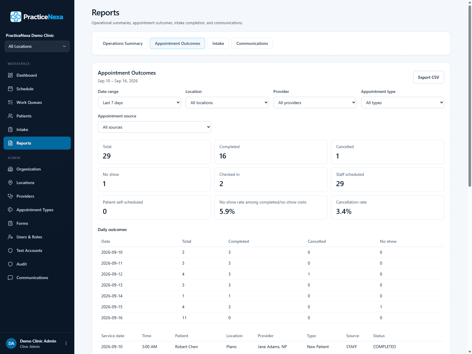
Task: Click the 2026-09-15 date cell
Action: click(x=112, y=307)
